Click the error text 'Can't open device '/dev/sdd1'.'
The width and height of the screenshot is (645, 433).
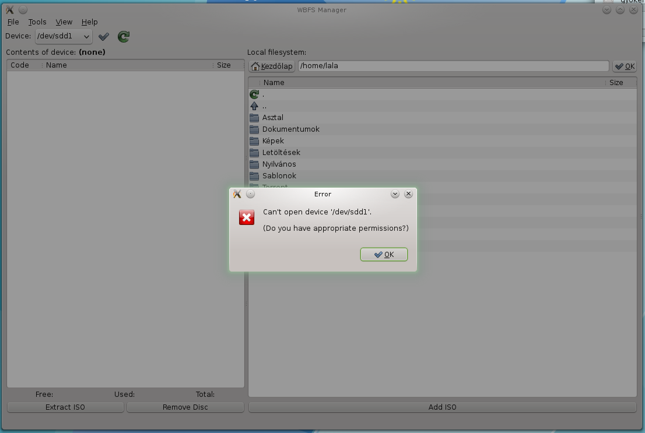pos(317,212)
